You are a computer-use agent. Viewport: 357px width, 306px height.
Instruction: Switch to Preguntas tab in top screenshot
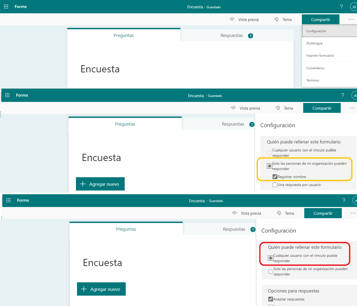124,35
